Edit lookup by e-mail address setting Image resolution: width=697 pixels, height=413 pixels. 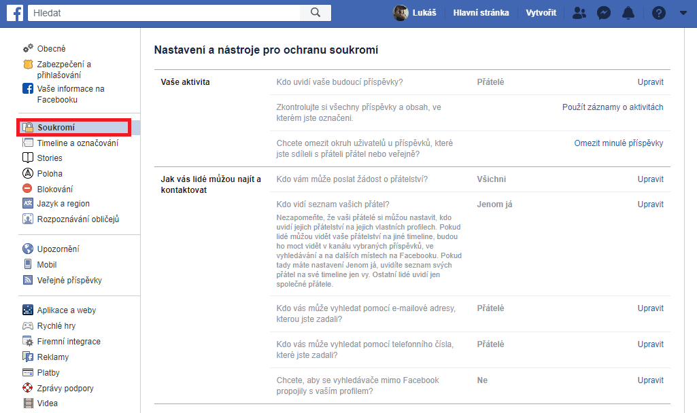point(650,308)
